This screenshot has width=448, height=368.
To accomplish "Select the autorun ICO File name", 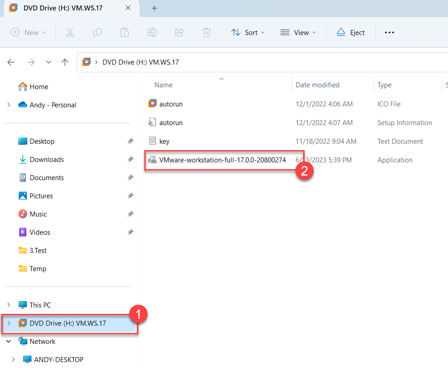I will pos(171,104).
